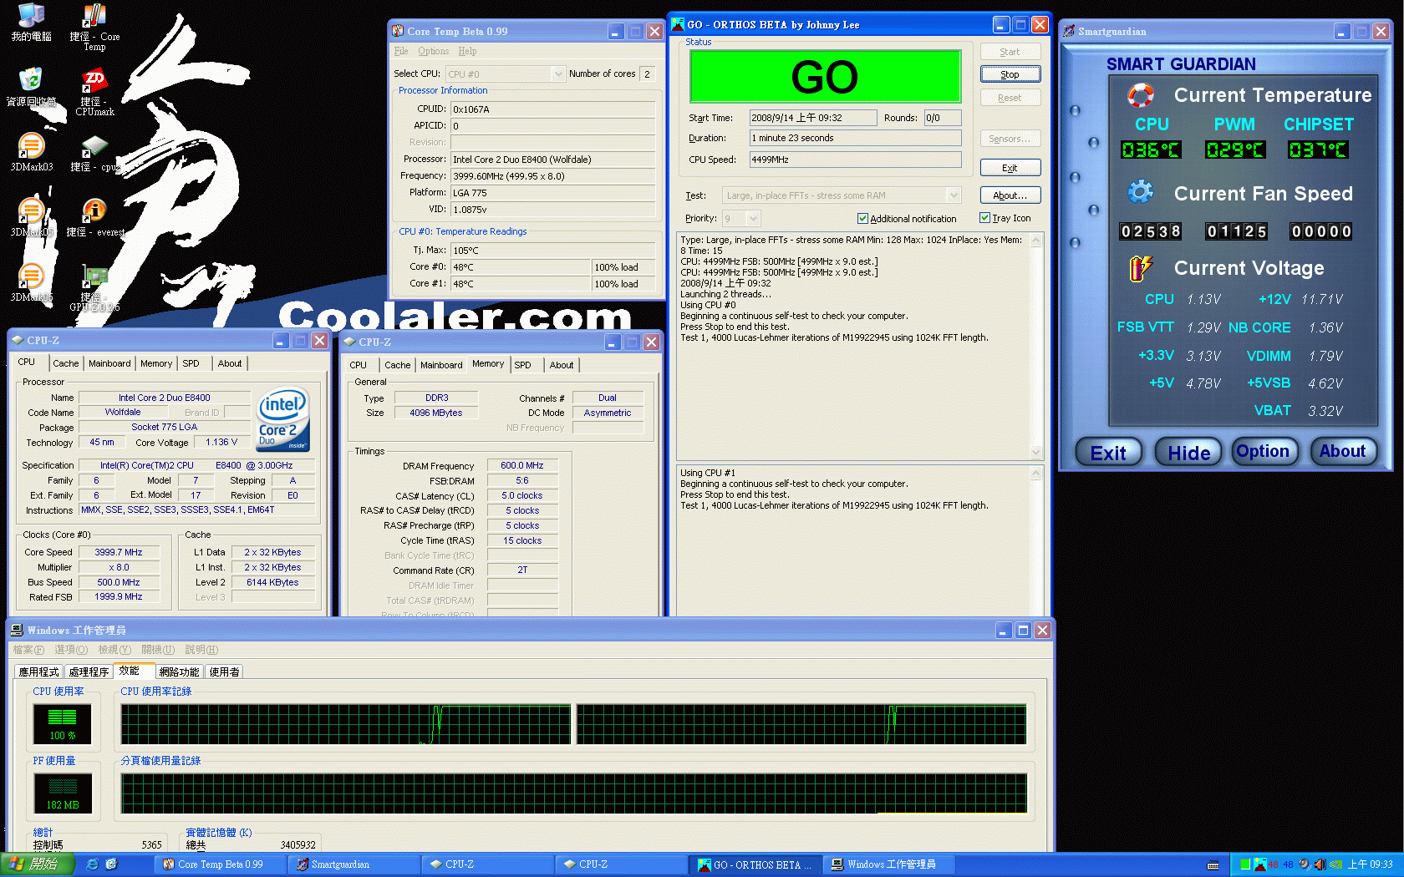
Task: Click the ORTHOS lower log scrollbar up arrow
Action: point(1036,474)
